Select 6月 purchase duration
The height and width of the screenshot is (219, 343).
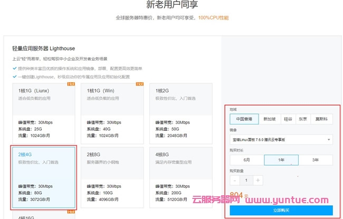click(246, 160)
